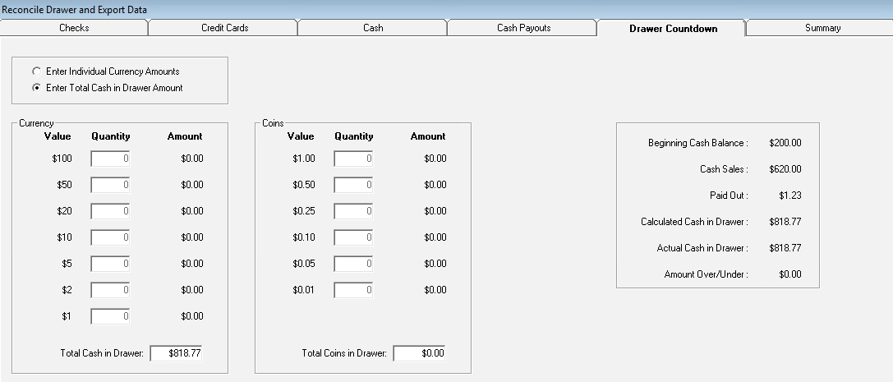Click the $5 bill quantity field
The width and height of the screenshot is (893, 382).
110,264
